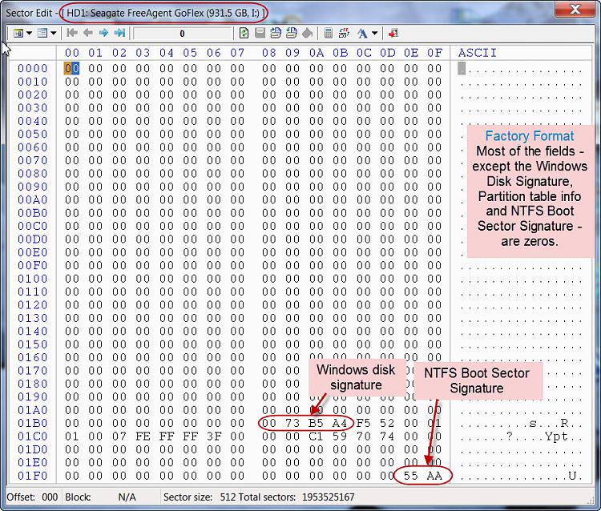601x511 pixels.
Task: Select byte 59 in row 01C0
Action: 340,437
